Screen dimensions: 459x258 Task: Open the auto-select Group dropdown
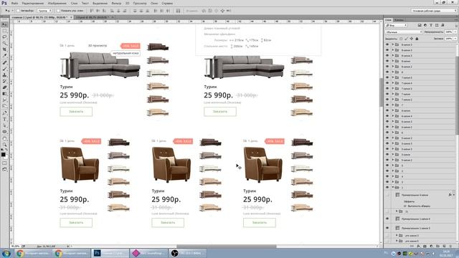click(44, 11)
